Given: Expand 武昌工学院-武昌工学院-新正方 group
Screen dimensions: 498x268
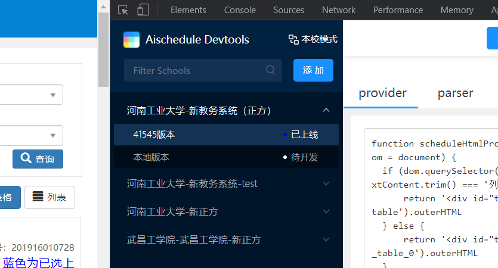Looking at the screenshot, I should pyautogui.click(x=326, y=240).
